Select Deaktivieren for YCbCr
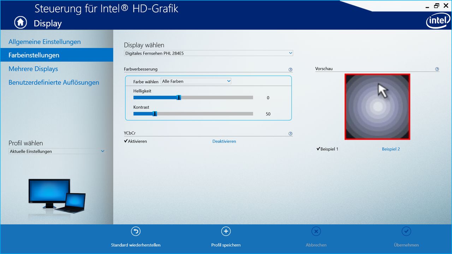Viewport: 452px width, 254px height. pyautogui.click(x=224, y=141)
